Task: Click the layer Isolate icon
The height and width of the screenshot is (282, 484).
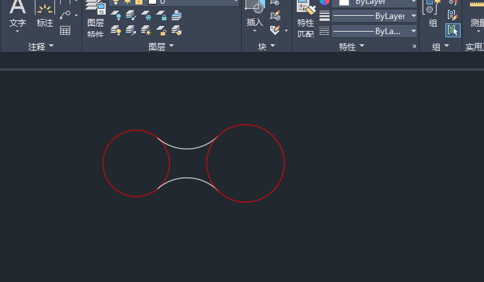Action: (131, 15)
